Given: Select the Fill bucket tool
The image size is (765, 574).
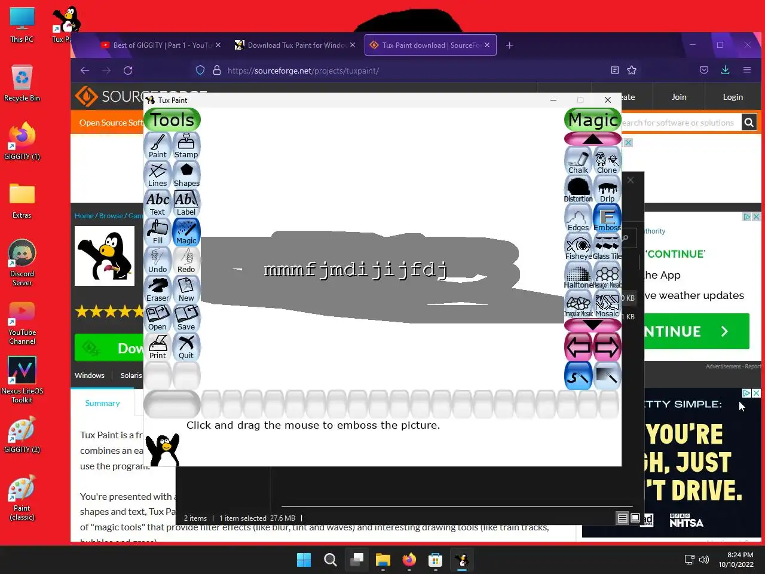Looking at the screenshot, I should [x=158, y=232].
